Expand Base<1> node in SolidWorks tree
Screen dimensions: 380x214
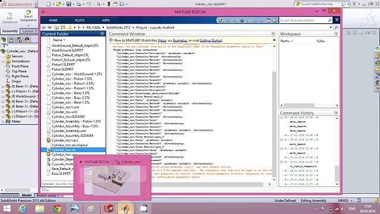click(x=3, y=86)
